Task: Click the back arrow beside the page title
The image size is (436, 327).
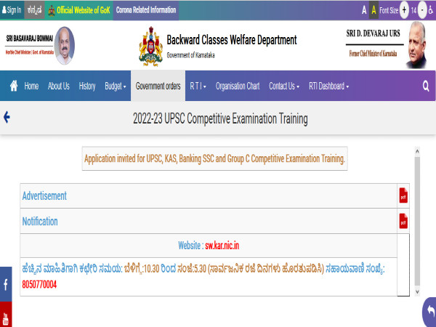Action: click(7, 117)
